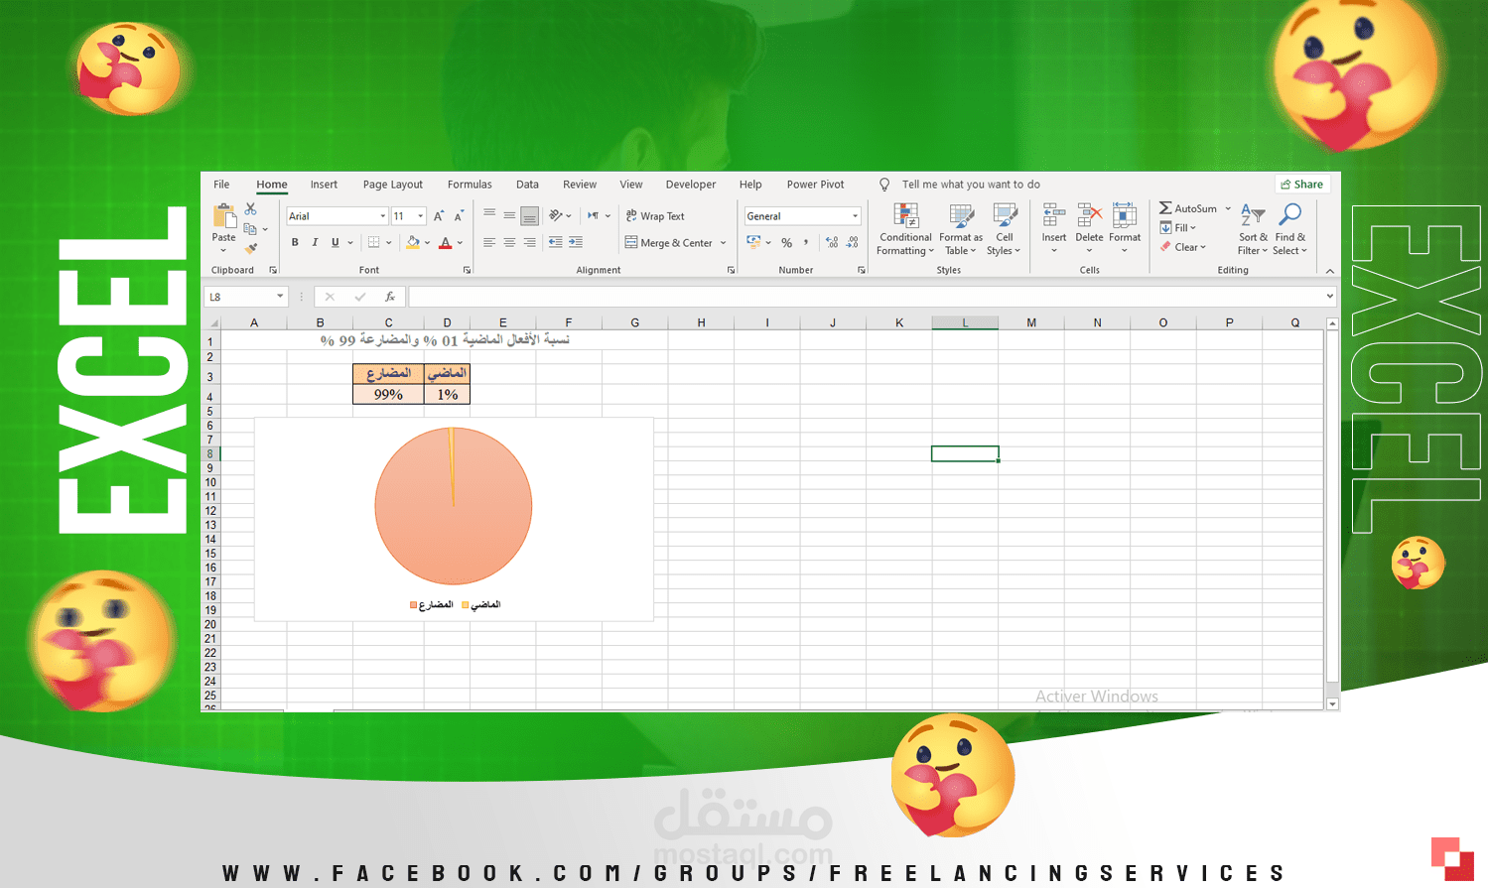Click the Share button

pyautogui.click(x=1302, y=185)
